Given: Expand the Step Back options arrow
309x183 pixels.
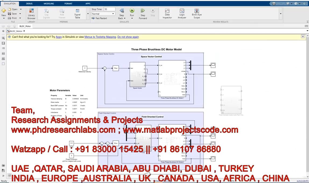Looking at the screenshot, I should pyautogui.click(x=125, y=18).
